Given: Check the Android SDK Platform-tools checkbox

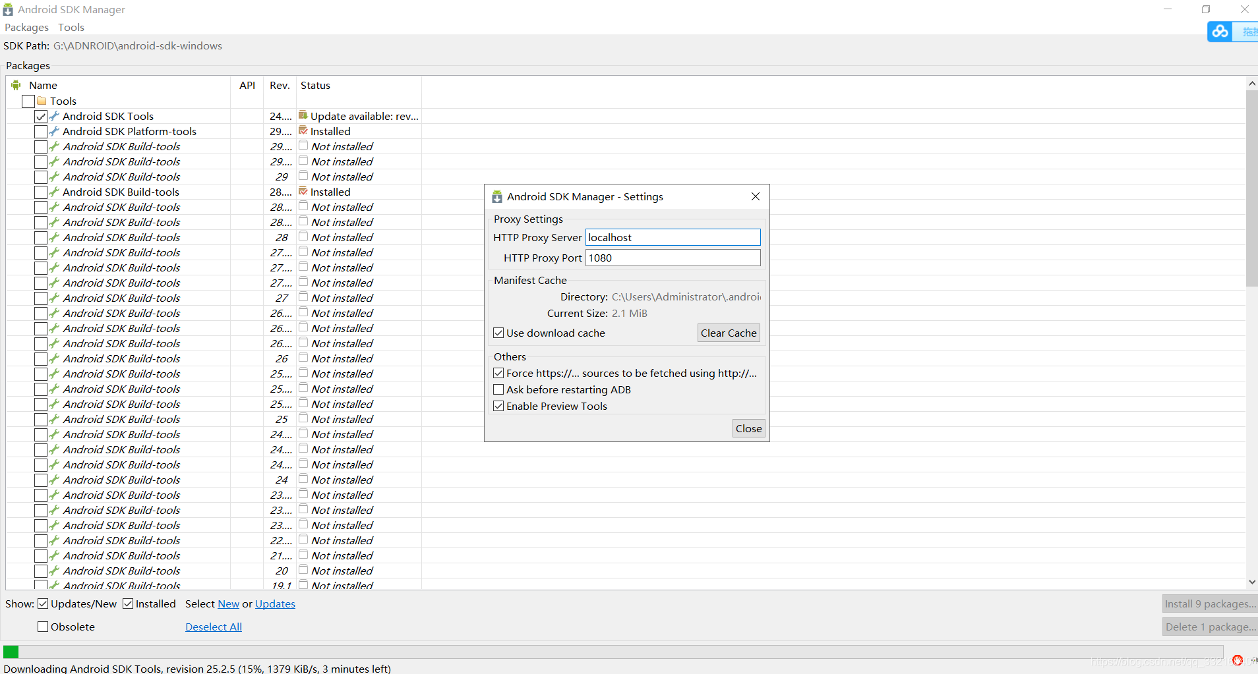Looking at the screenshot, I should pyautogui.click(x=41, y=132).
